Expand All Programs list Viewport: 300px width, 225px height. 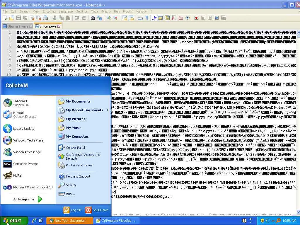28,199
